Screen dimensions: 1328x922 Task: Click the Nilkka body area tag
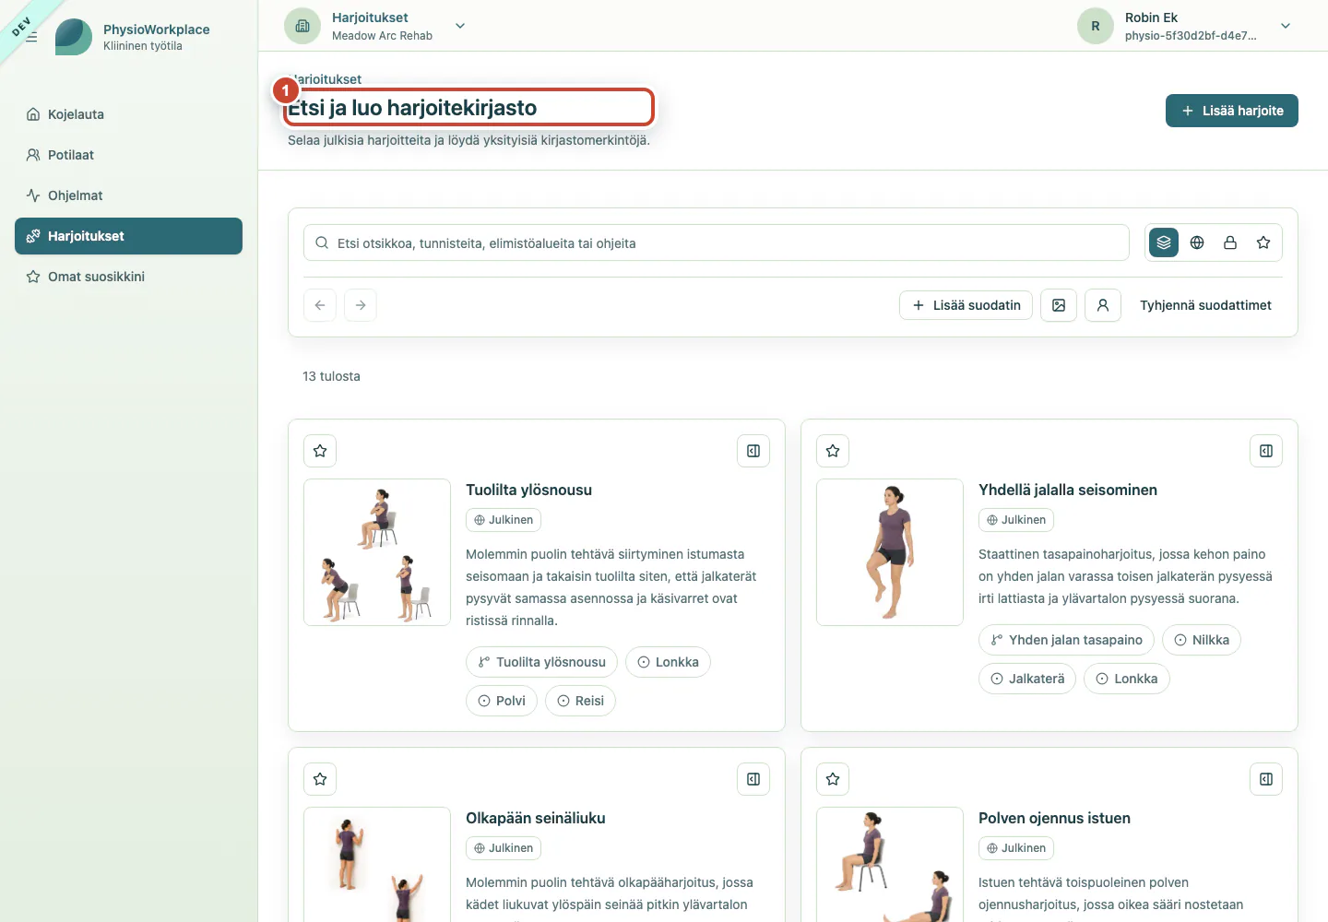click(x=1202, y=640)
